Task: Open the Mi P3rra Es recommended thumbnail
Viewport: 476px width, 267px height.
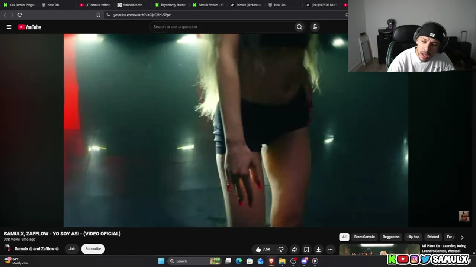Action: [x=379, y=250]
